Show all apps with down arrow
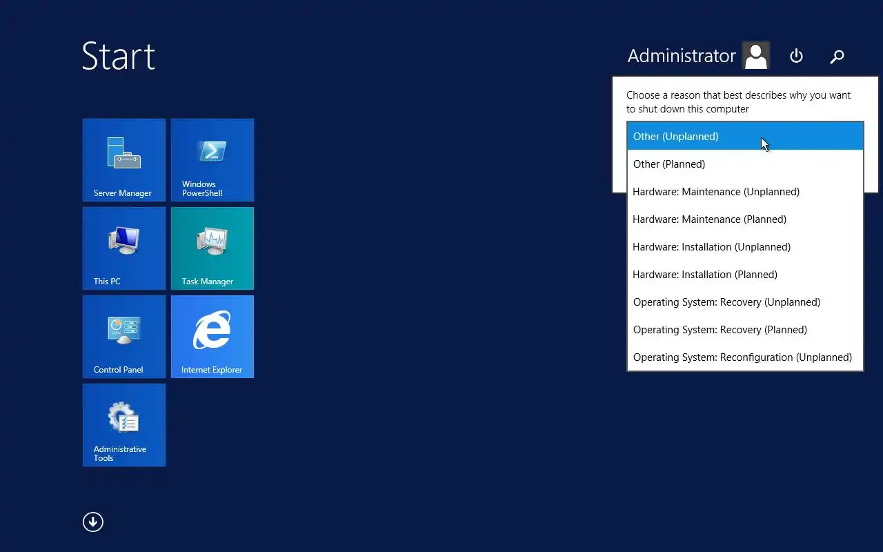Viewport: 883px width, 552px height. [x=93, y=522]
